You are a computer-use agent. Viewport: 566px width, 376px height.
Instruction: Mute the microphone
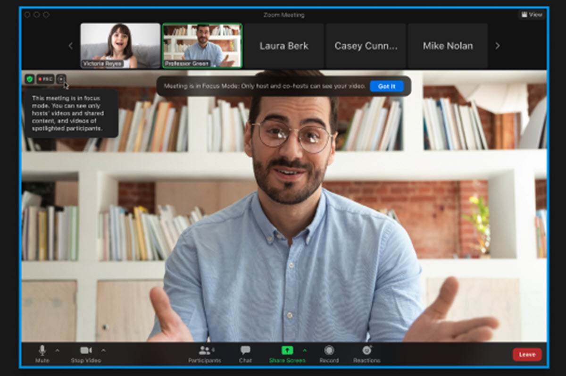(x=42, y=350)
